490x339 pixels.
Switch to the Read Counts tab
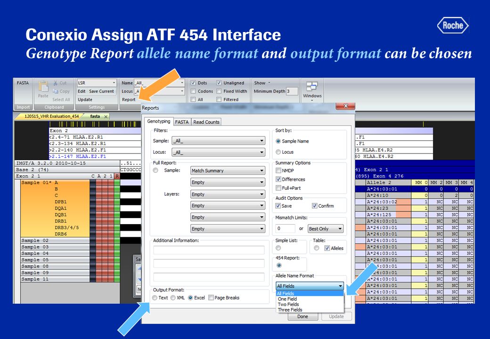point(206,122)
